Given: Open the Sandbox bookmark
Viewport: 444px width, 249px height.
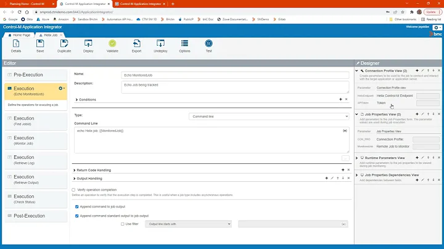Looking at the screenshot, I should point(85,19).
